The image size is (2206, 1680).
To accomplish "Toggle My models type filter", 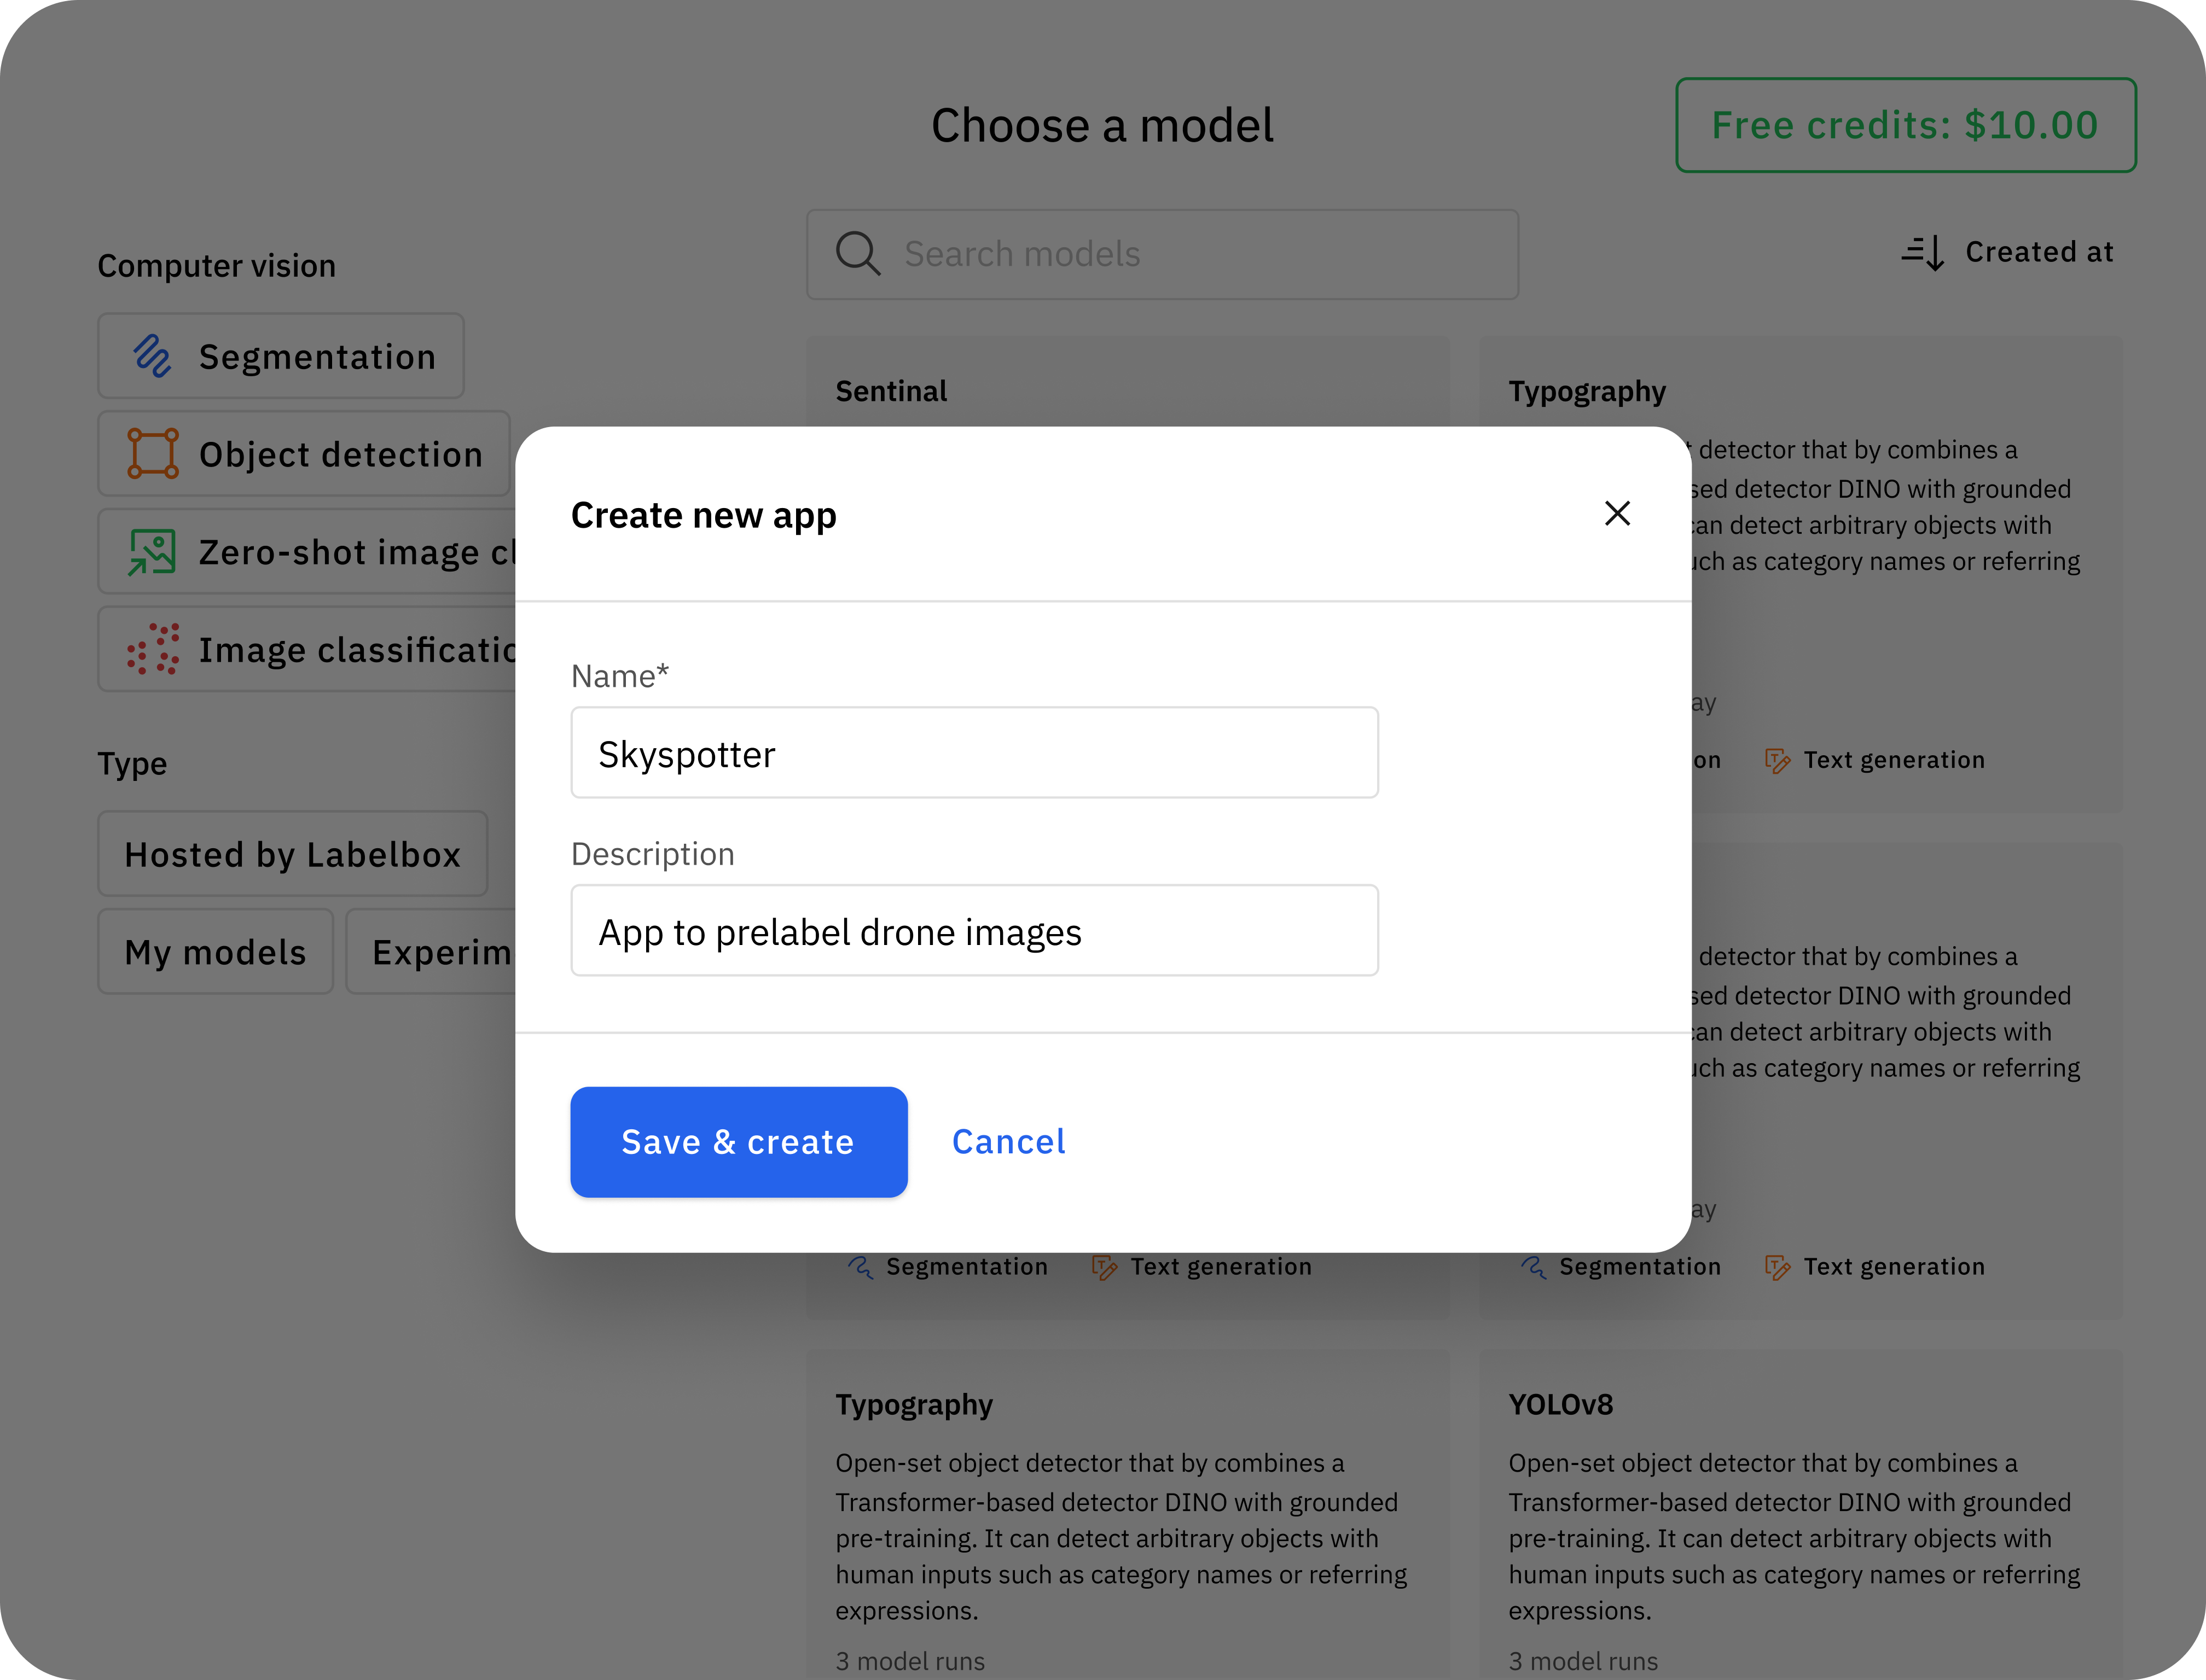I will point(215,952).
